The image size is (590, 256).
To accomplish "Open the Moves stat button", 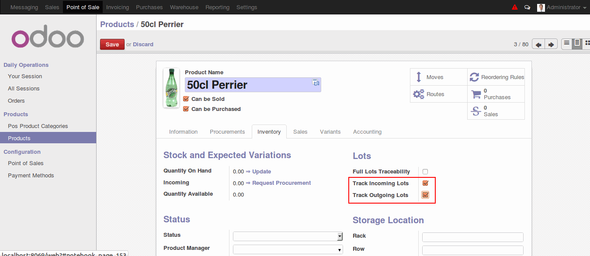I will 439,77.
